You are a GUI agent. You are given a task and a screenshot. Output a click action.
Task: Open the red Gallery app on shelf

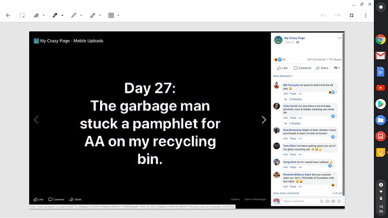tap(381, 136)
